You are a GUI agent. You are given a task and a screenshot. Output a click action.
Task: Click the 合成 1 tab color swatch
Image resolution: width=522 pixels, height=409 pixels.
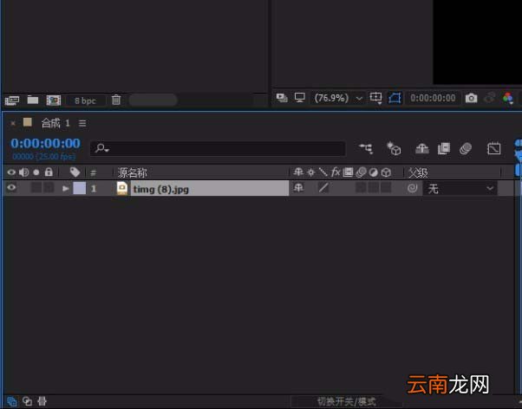click(28, 122)
